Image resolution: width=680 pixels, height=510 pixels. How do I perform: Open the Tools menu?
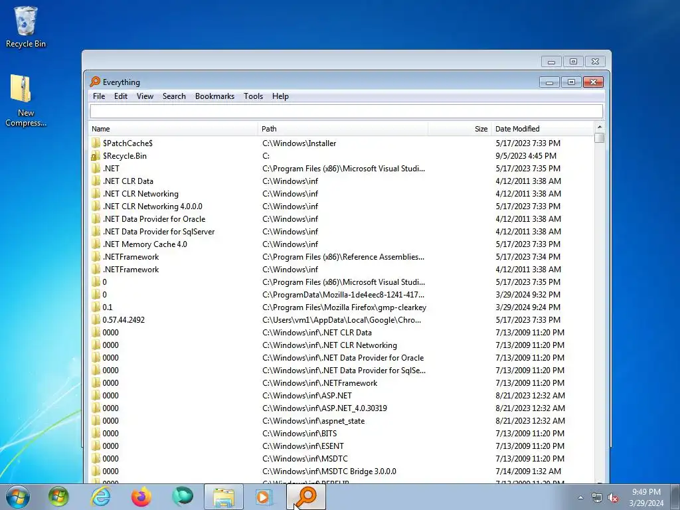[253, 96]
